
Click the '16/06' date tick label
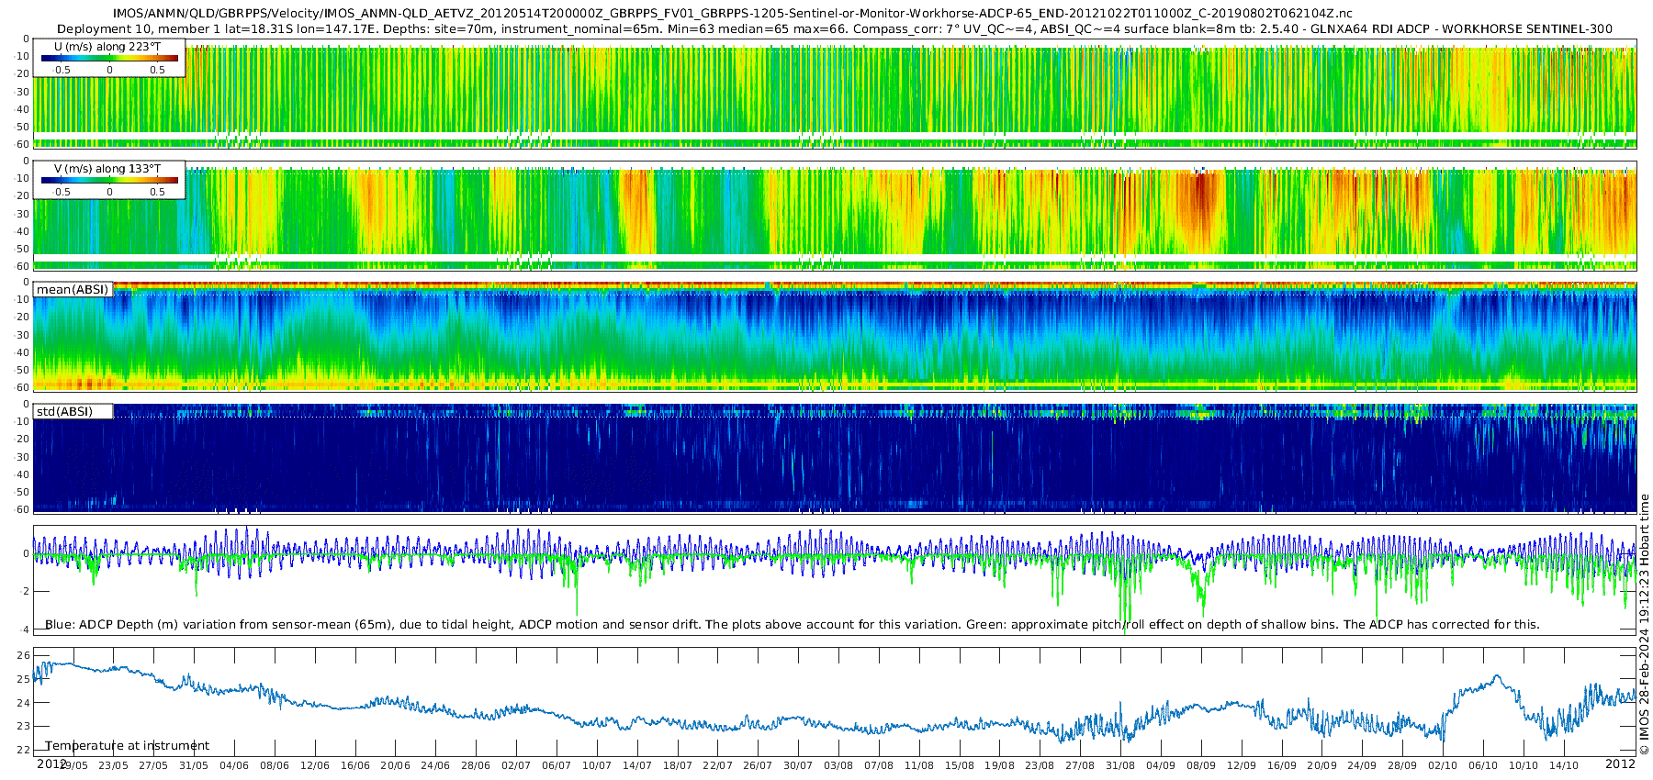tap(354, 765)
